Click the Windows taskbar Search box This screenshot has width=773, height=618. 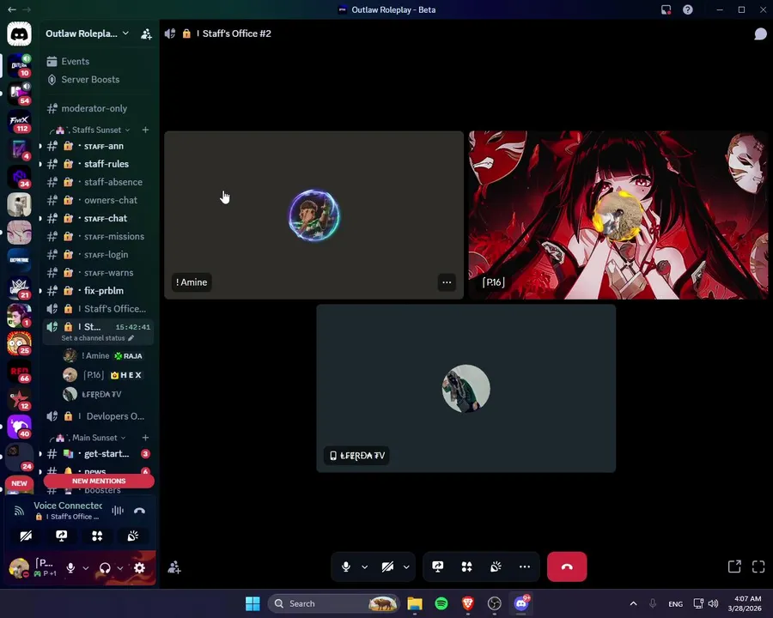coord(334,603)
